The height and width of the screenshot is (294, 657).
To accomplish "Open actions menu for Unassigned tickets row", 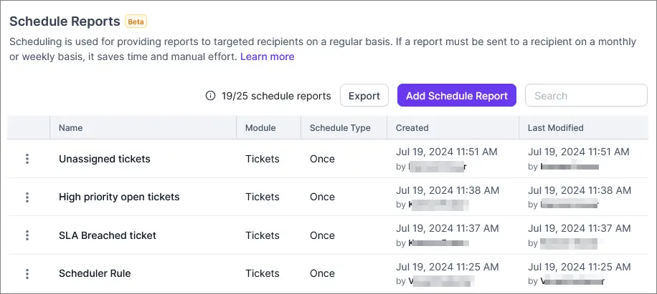I will pyautogui.click(x=27, y=159).
